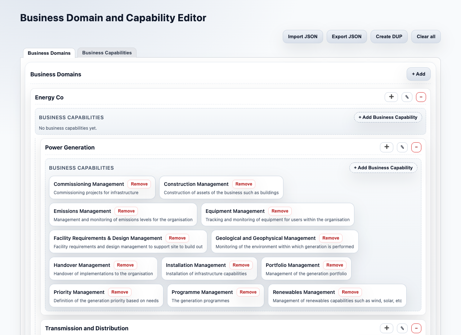Image resolution: width=461 pixels, height=335 pixels.
Task: Click Priority Management capability name
Action: 79,292
